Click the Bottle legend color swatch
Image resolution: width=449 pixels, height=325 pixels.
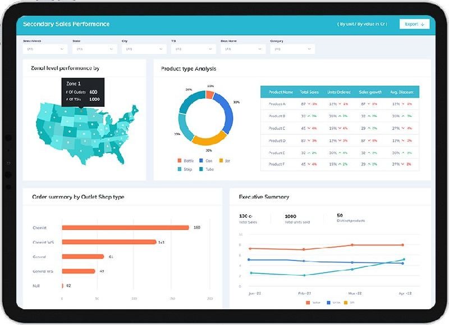(180, 161)
